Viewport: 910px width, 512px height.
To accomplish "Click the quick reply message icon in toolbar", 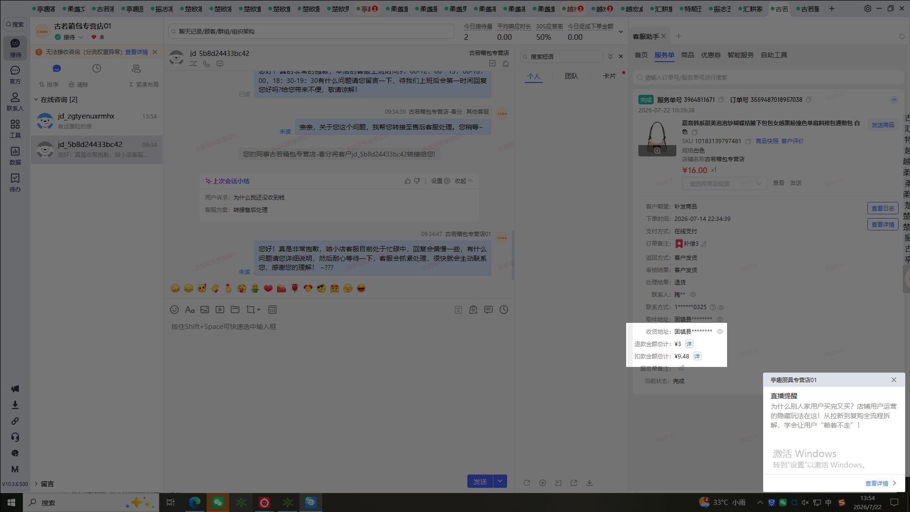I will coord(489,310).
